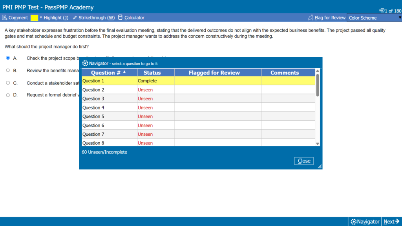Close the Navigator dialog with the Close button
This screenshot has height=226, width=402.
click(x=304, y=161)
